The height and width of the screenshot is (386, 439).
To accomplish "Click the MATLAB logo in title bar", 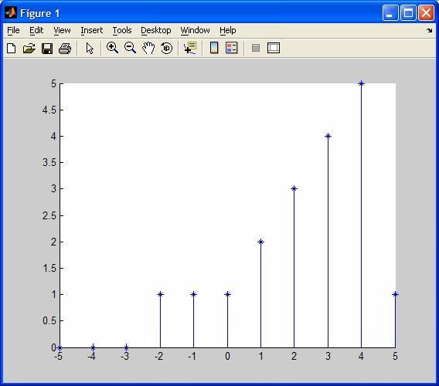I will (11, 13).
